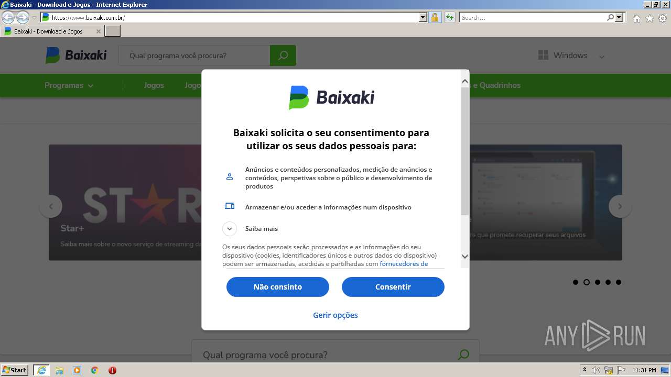Click the Star+ carousel banner
The height and width of the screenshot is (377, 671).
click(x=125, y=203)
